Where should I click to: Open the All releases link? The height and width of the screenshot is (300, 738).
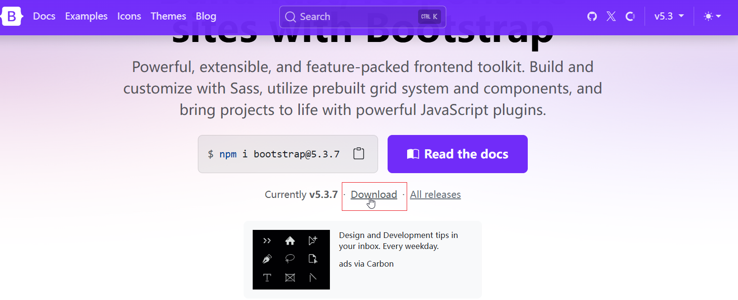[435, 195]
